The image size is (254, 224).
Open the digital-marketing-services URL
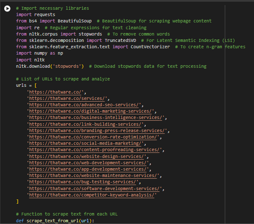[91, 111]
